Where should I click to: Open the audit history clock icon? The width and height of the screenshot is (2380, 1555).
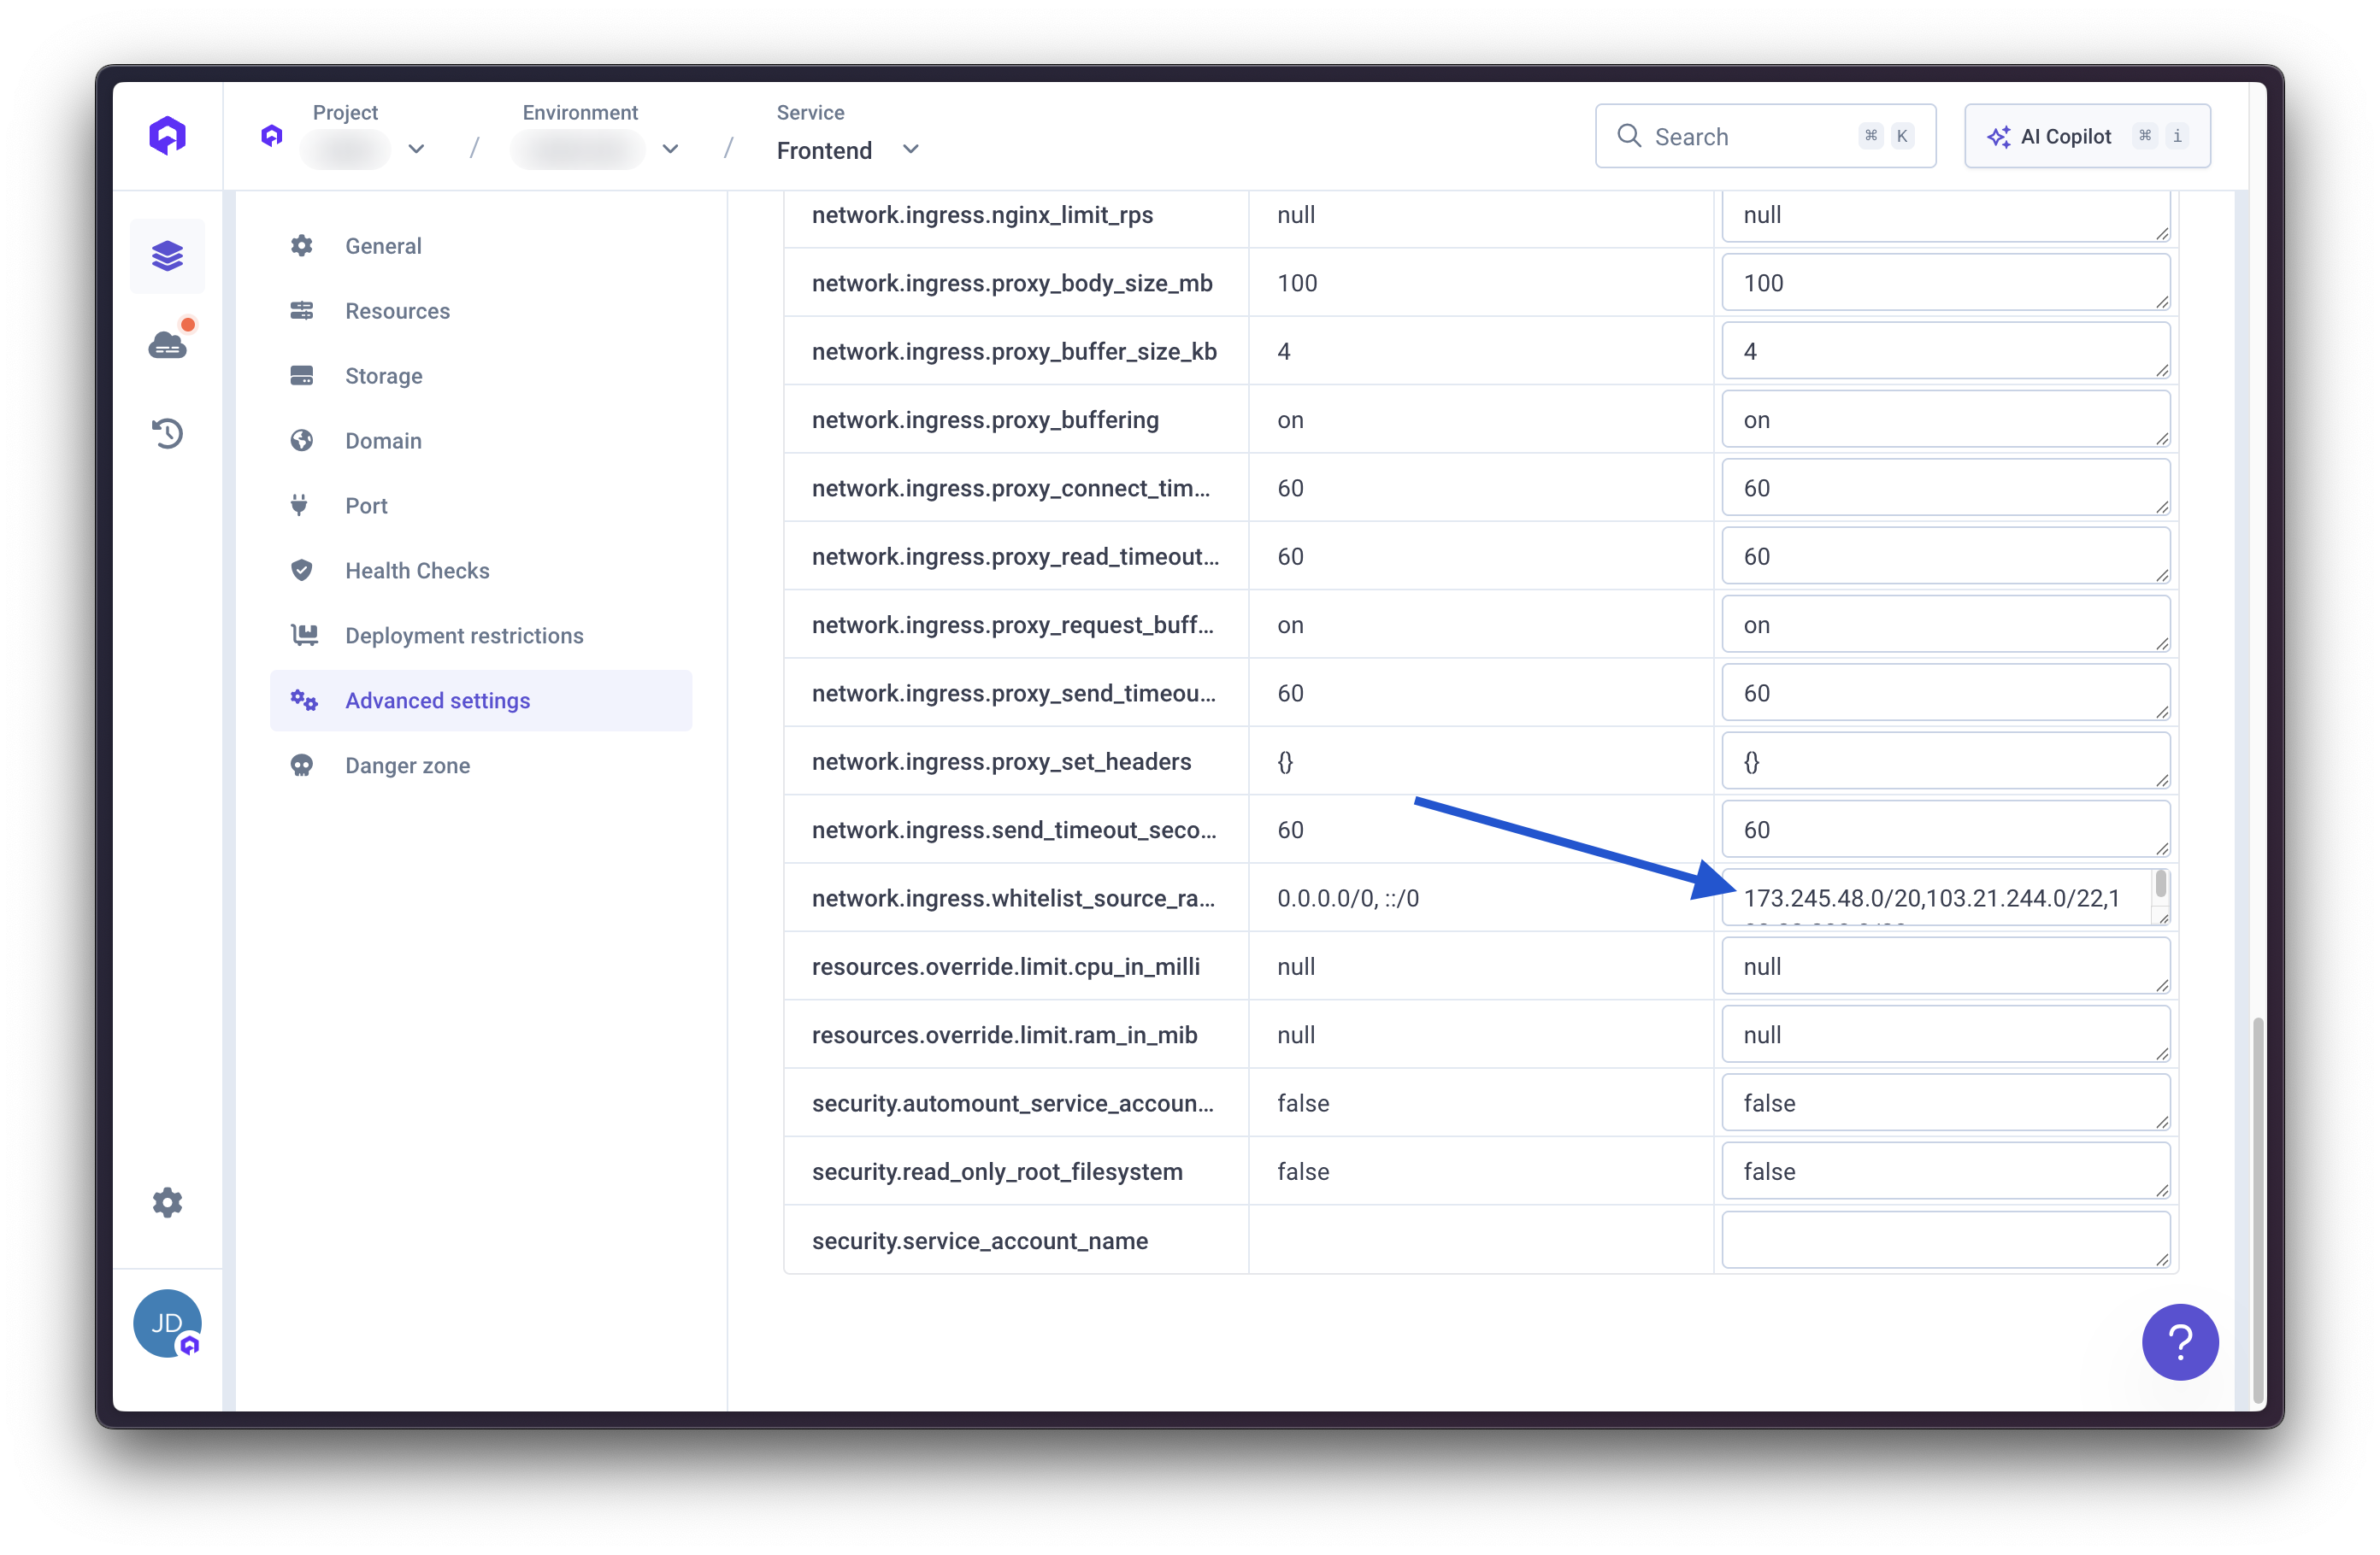(x=167, y=432)
